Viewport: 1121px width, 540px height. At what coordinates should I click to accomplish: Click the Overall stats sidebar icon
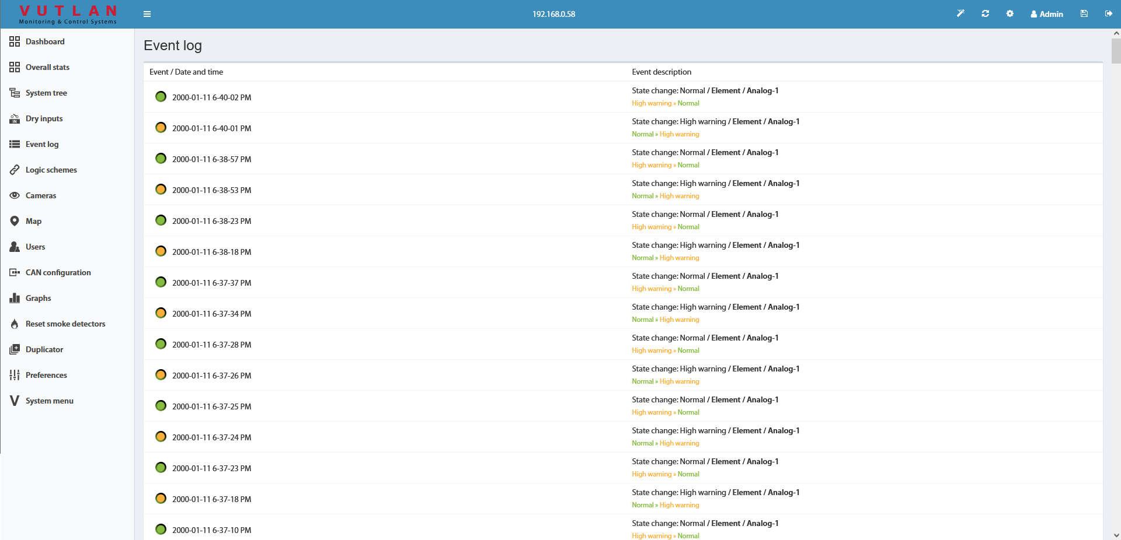click(15, 67)
